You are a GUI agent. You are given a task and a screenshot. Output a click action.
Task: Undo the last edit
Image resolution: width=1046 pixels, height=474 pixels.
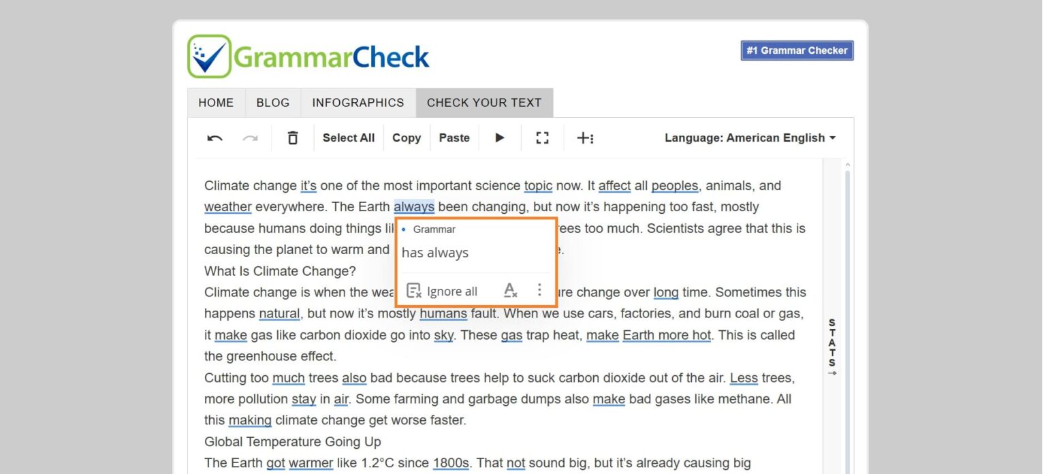tap(213, 138)
